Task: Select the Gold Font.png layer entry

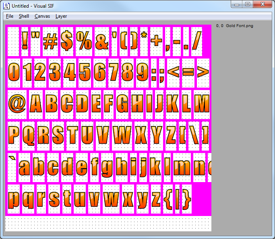Action: coord(234,26)
